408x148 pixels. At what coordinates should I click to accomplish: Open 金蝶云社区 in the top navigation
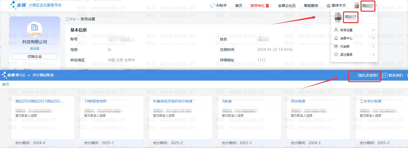287,6
